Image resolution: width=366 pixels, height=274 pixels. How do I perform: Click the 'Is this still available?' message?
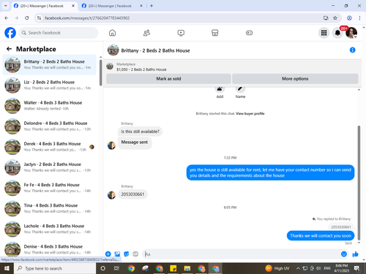pyautogui.click(x=140, y=132)
